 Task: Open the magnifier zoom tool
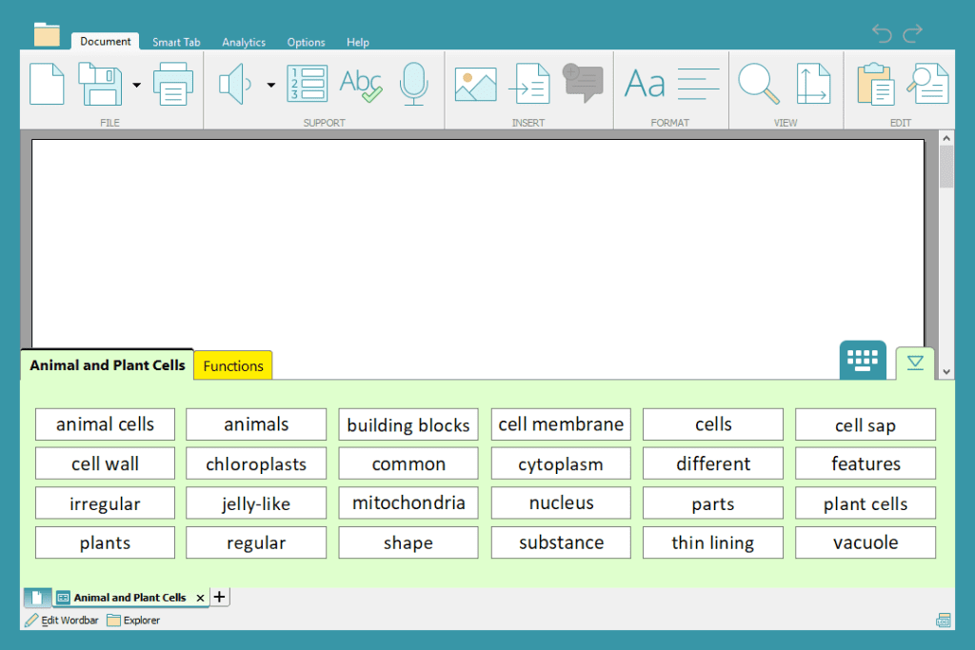[759, 84]
